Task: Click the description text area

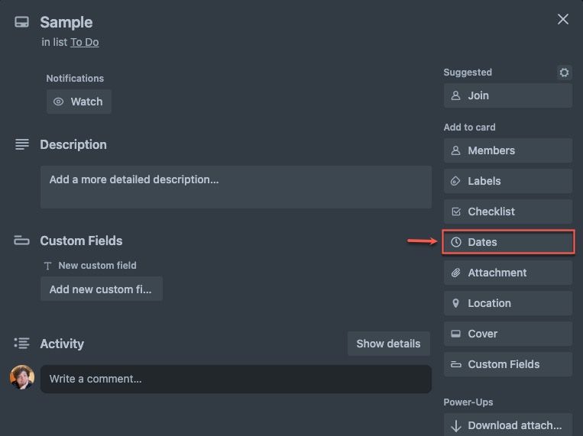Action: coord(236,187)
